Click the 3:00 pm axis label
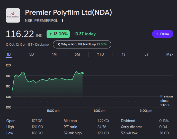 [146, 111]
